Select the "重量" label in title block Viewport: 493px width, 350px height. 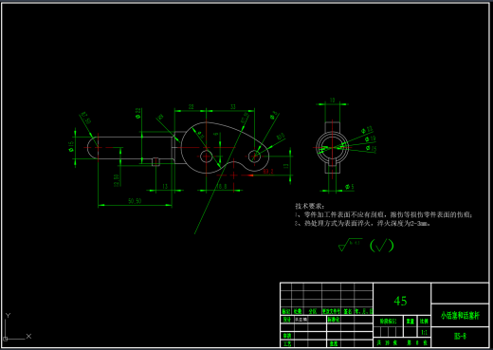[411, 322]
